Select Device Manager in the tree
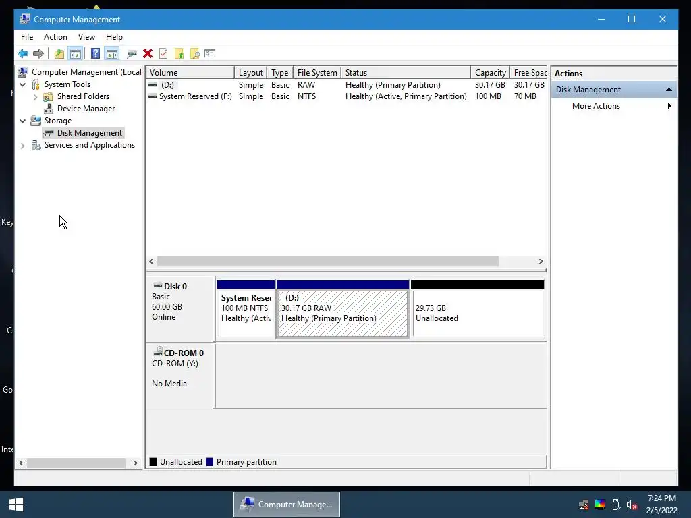This screenshot has height=518, width=691. click(86, 109)
